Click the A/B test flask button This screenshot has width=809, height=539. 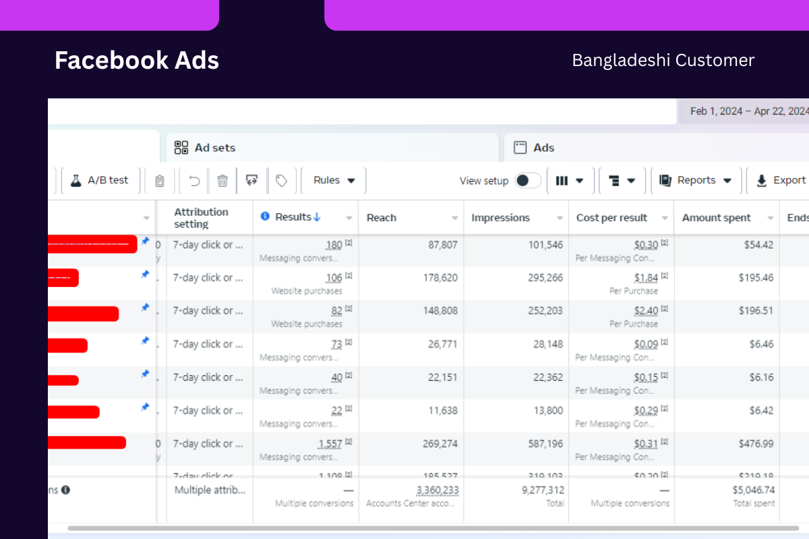point(100,181)
